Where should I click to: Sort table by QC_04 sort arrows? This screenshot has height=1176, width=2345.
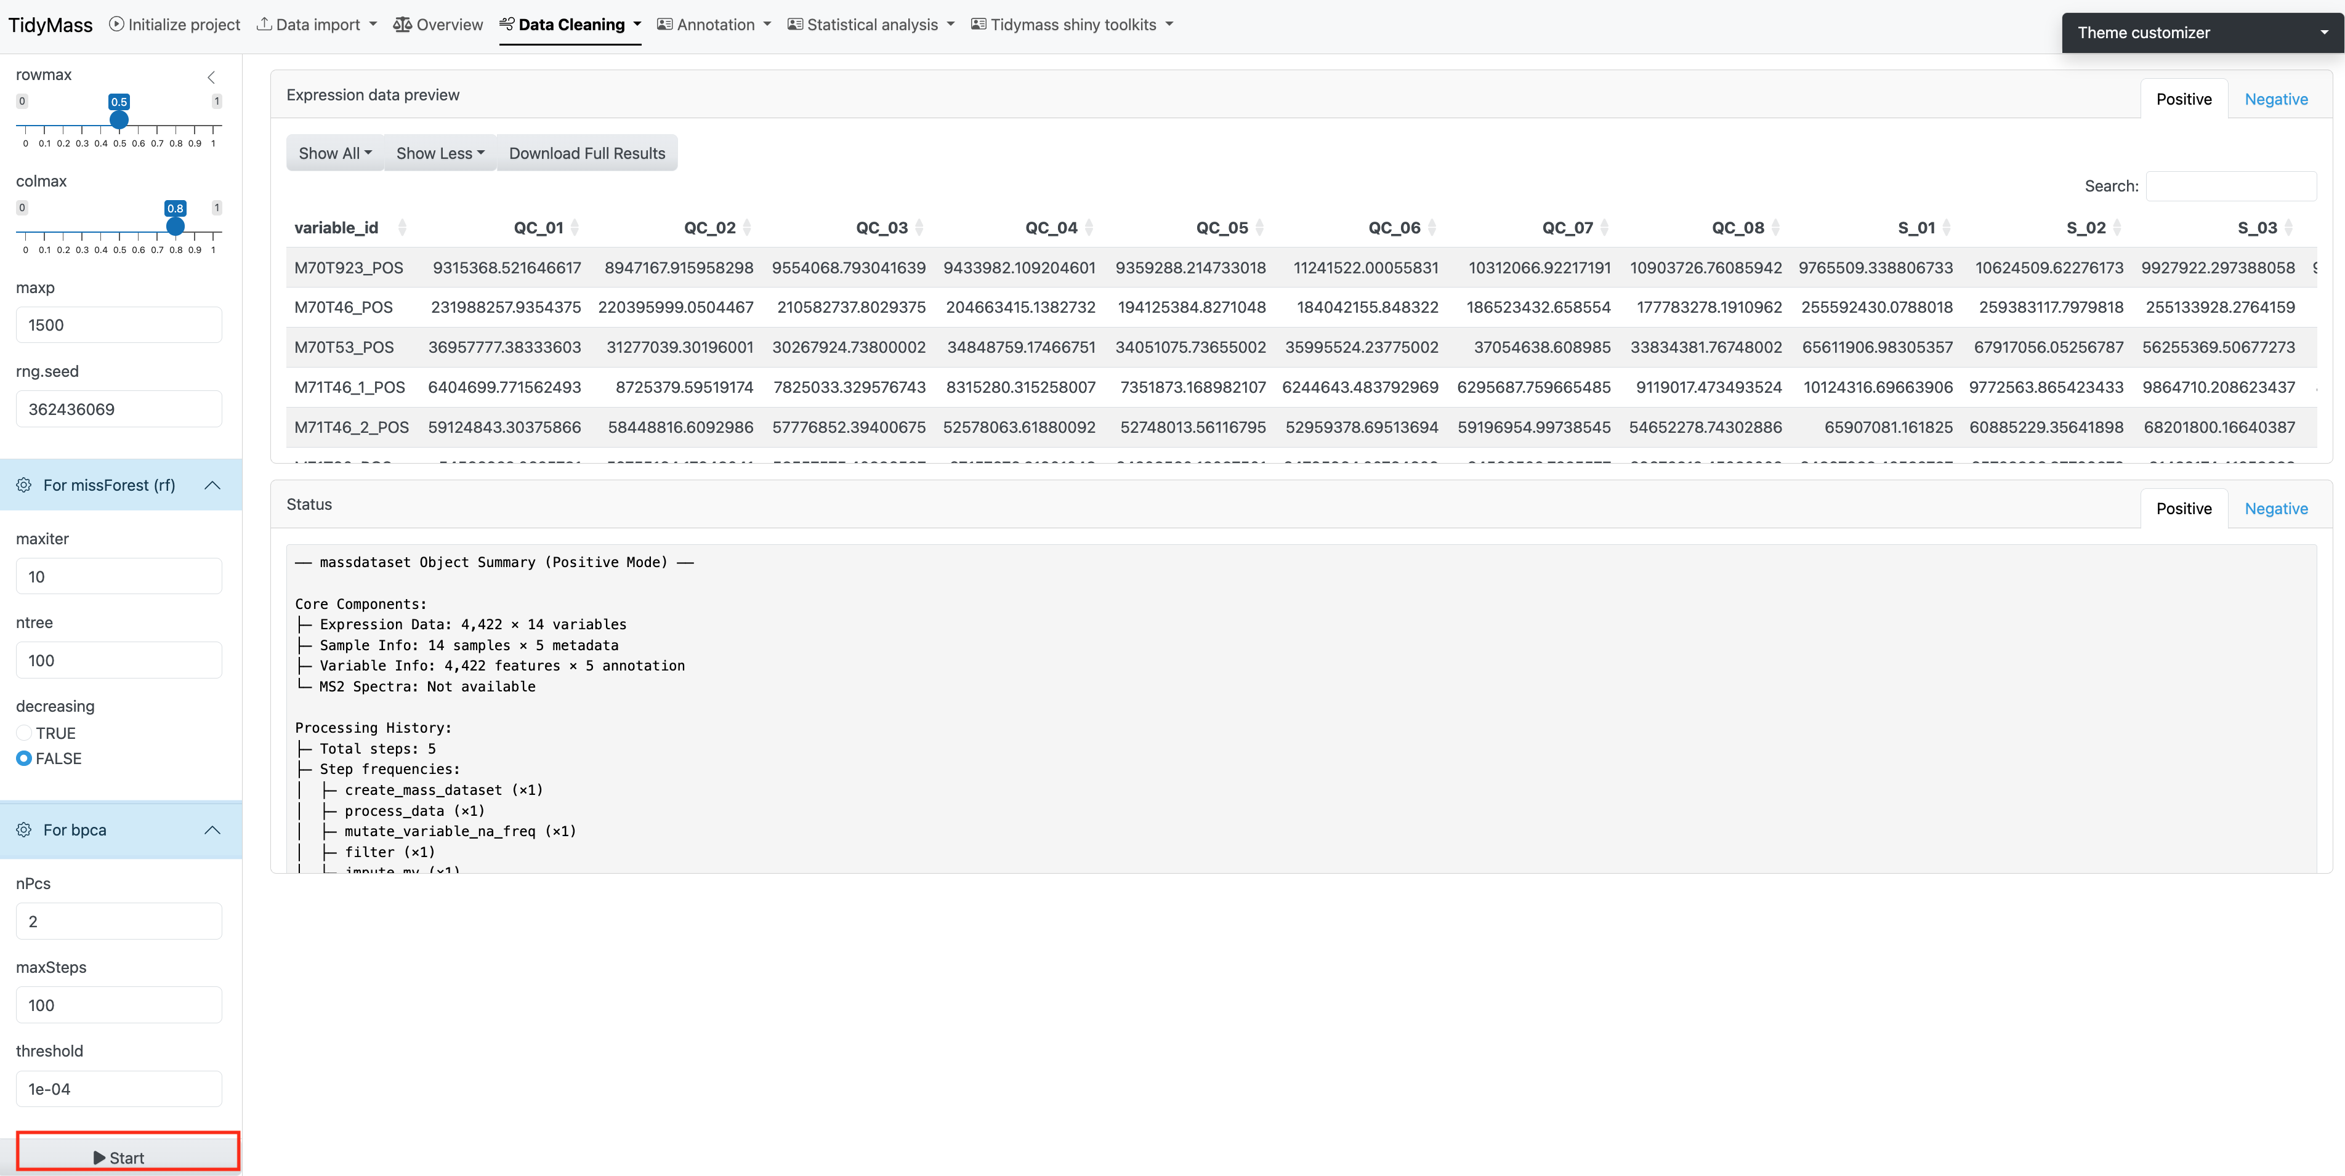[1089, 228]
